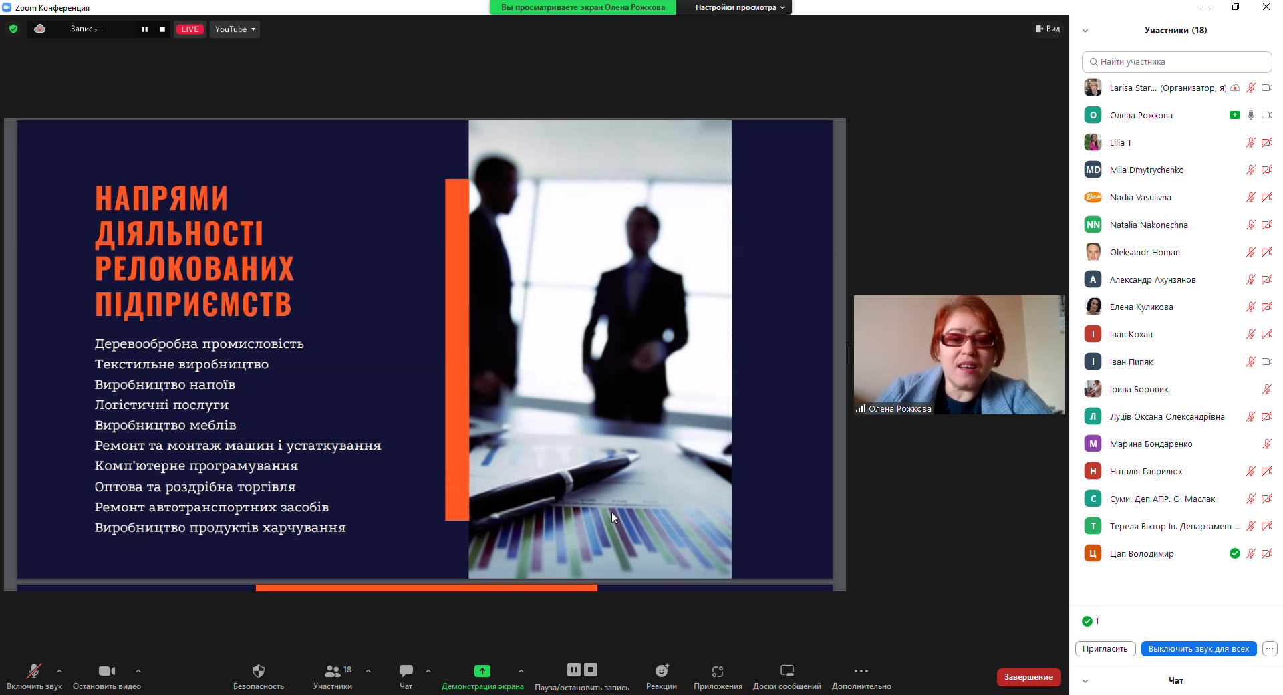
Task: Click the red Завершение end button
Action: 1028,677
